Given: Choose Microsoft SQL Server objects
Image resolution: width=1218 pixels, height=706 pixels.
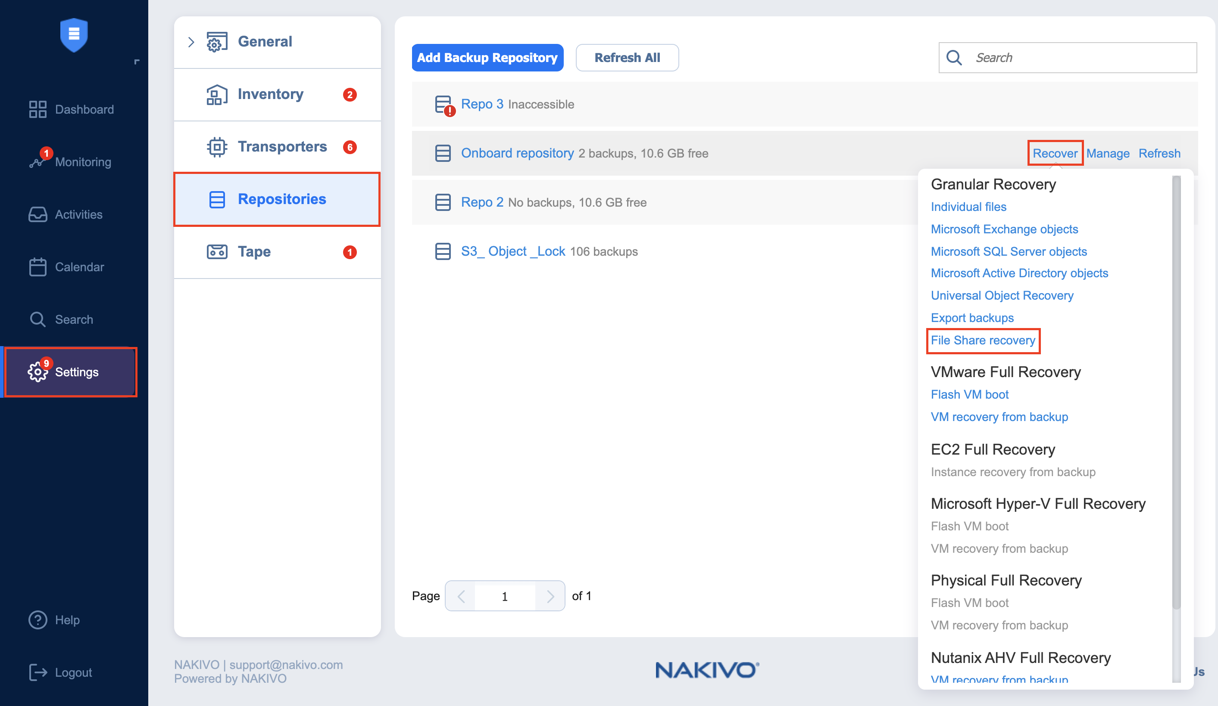Looking at the screenshot, I should 1009,251.
